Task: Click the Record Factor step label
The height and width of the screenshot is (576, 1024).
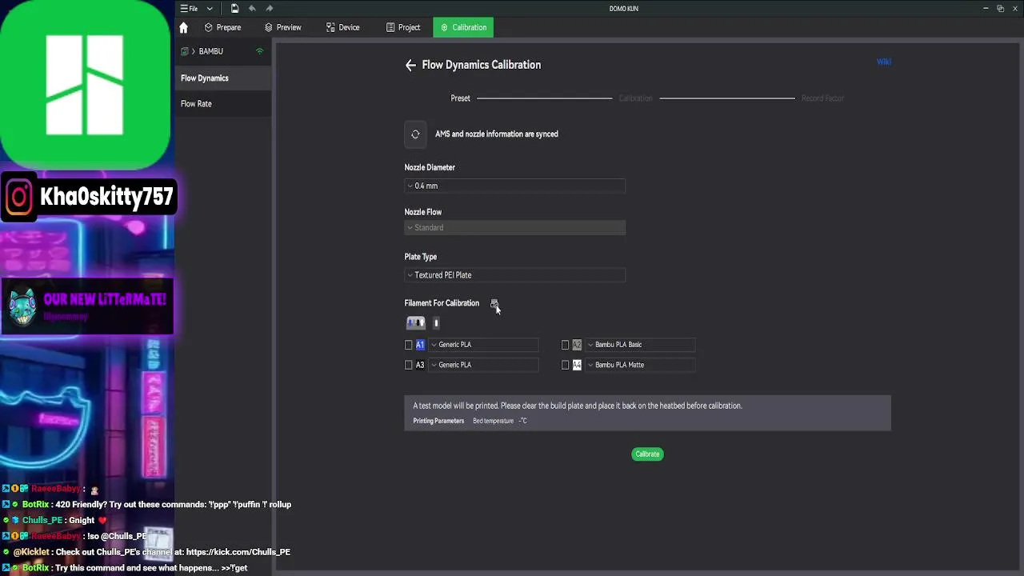Action: pos(822,98)
